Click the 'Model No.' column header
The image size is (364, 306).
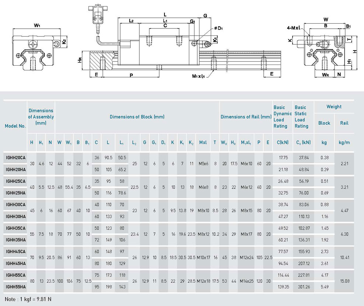coord(15,126)
